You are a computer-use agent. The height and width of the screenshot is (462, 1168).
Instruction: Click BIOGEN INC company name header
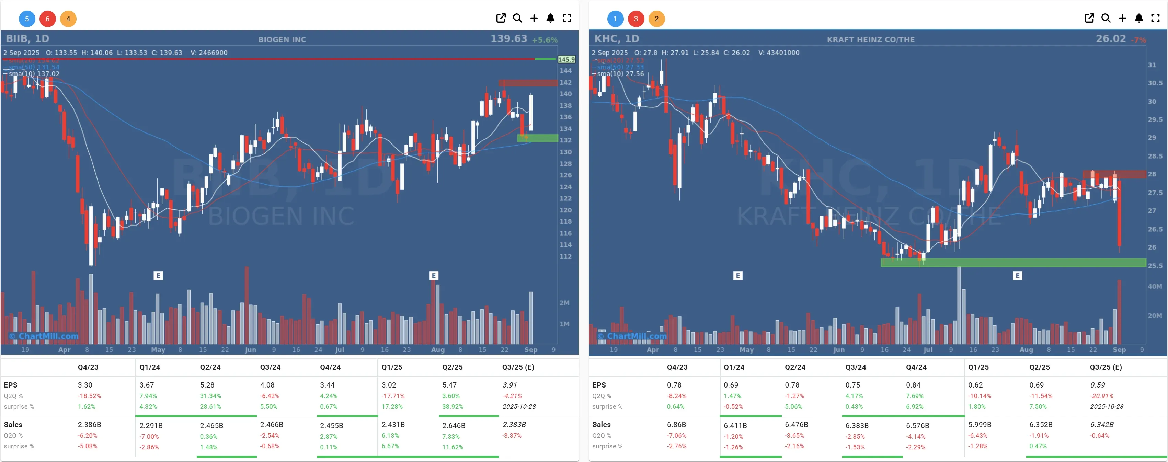(x=282, y=39)
